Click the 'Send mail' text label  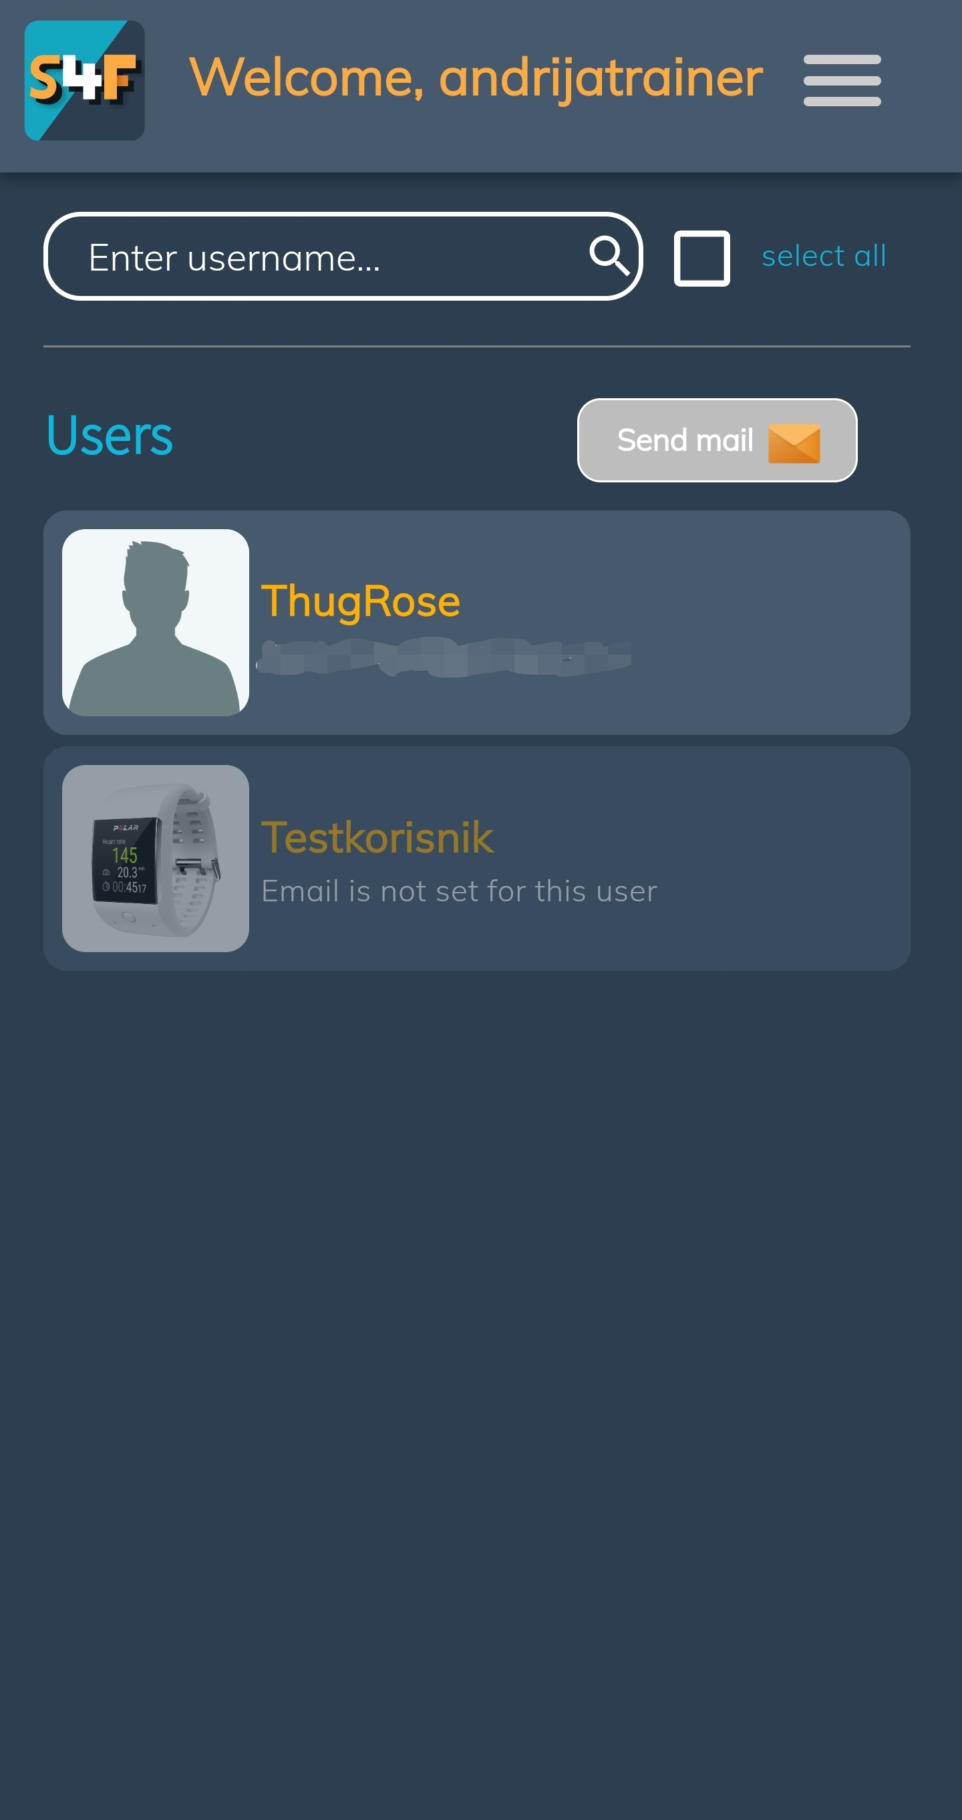(x=684, y=440)
